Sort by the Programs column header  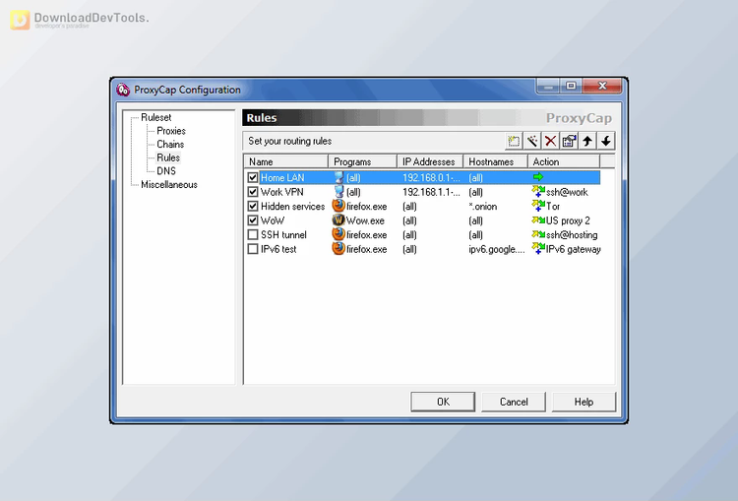362,161
